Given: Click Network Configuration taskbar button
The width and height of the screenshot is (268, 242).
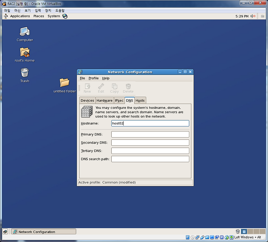Looking at the screenshot, I should [44, 232].
